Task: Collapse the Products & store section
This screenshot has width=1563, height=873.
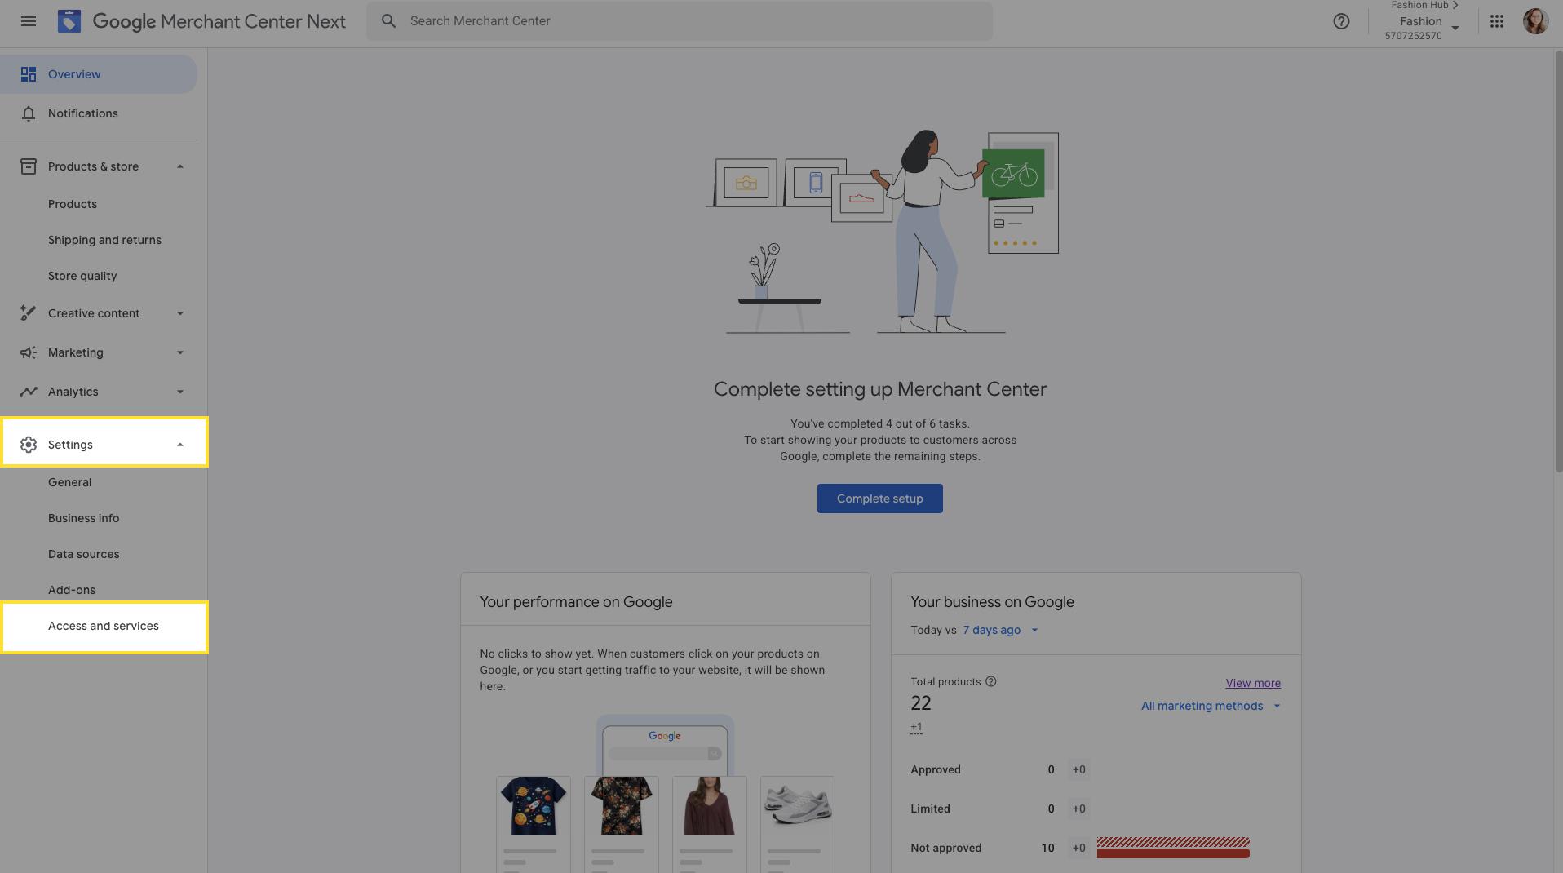Action: point(180,166)
